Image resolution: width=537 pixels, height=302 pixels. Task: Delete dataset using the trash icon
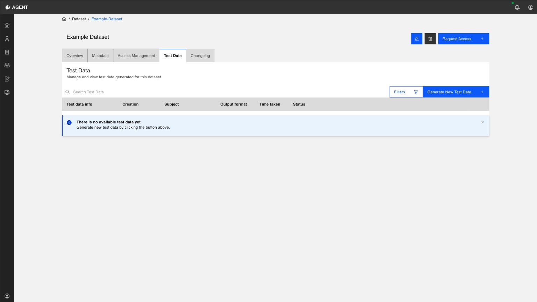coord(430,39)
